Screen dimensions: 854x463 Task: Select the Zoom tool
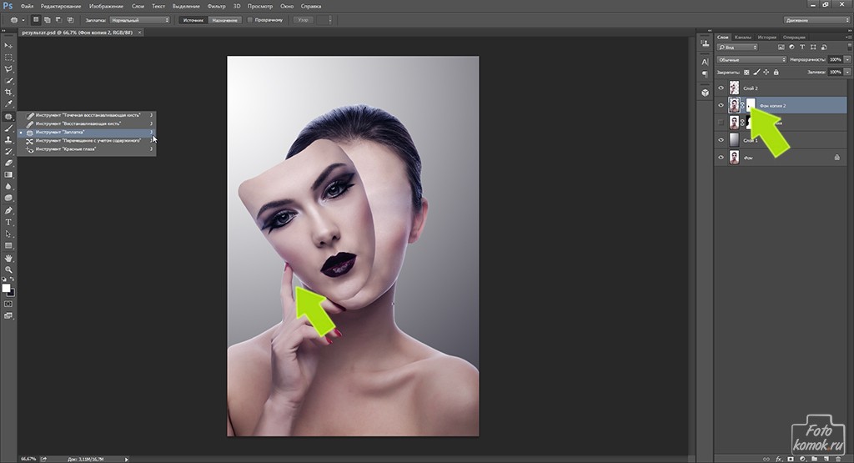pos(8,269)
